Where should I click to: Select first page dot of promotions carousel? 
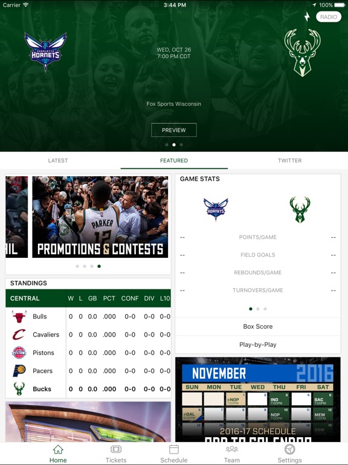[77, 266]
